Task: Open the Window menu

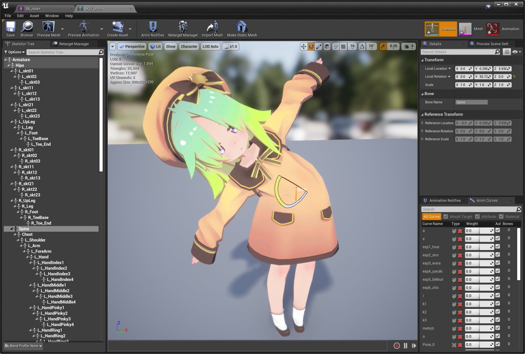Action: point(52,16)
